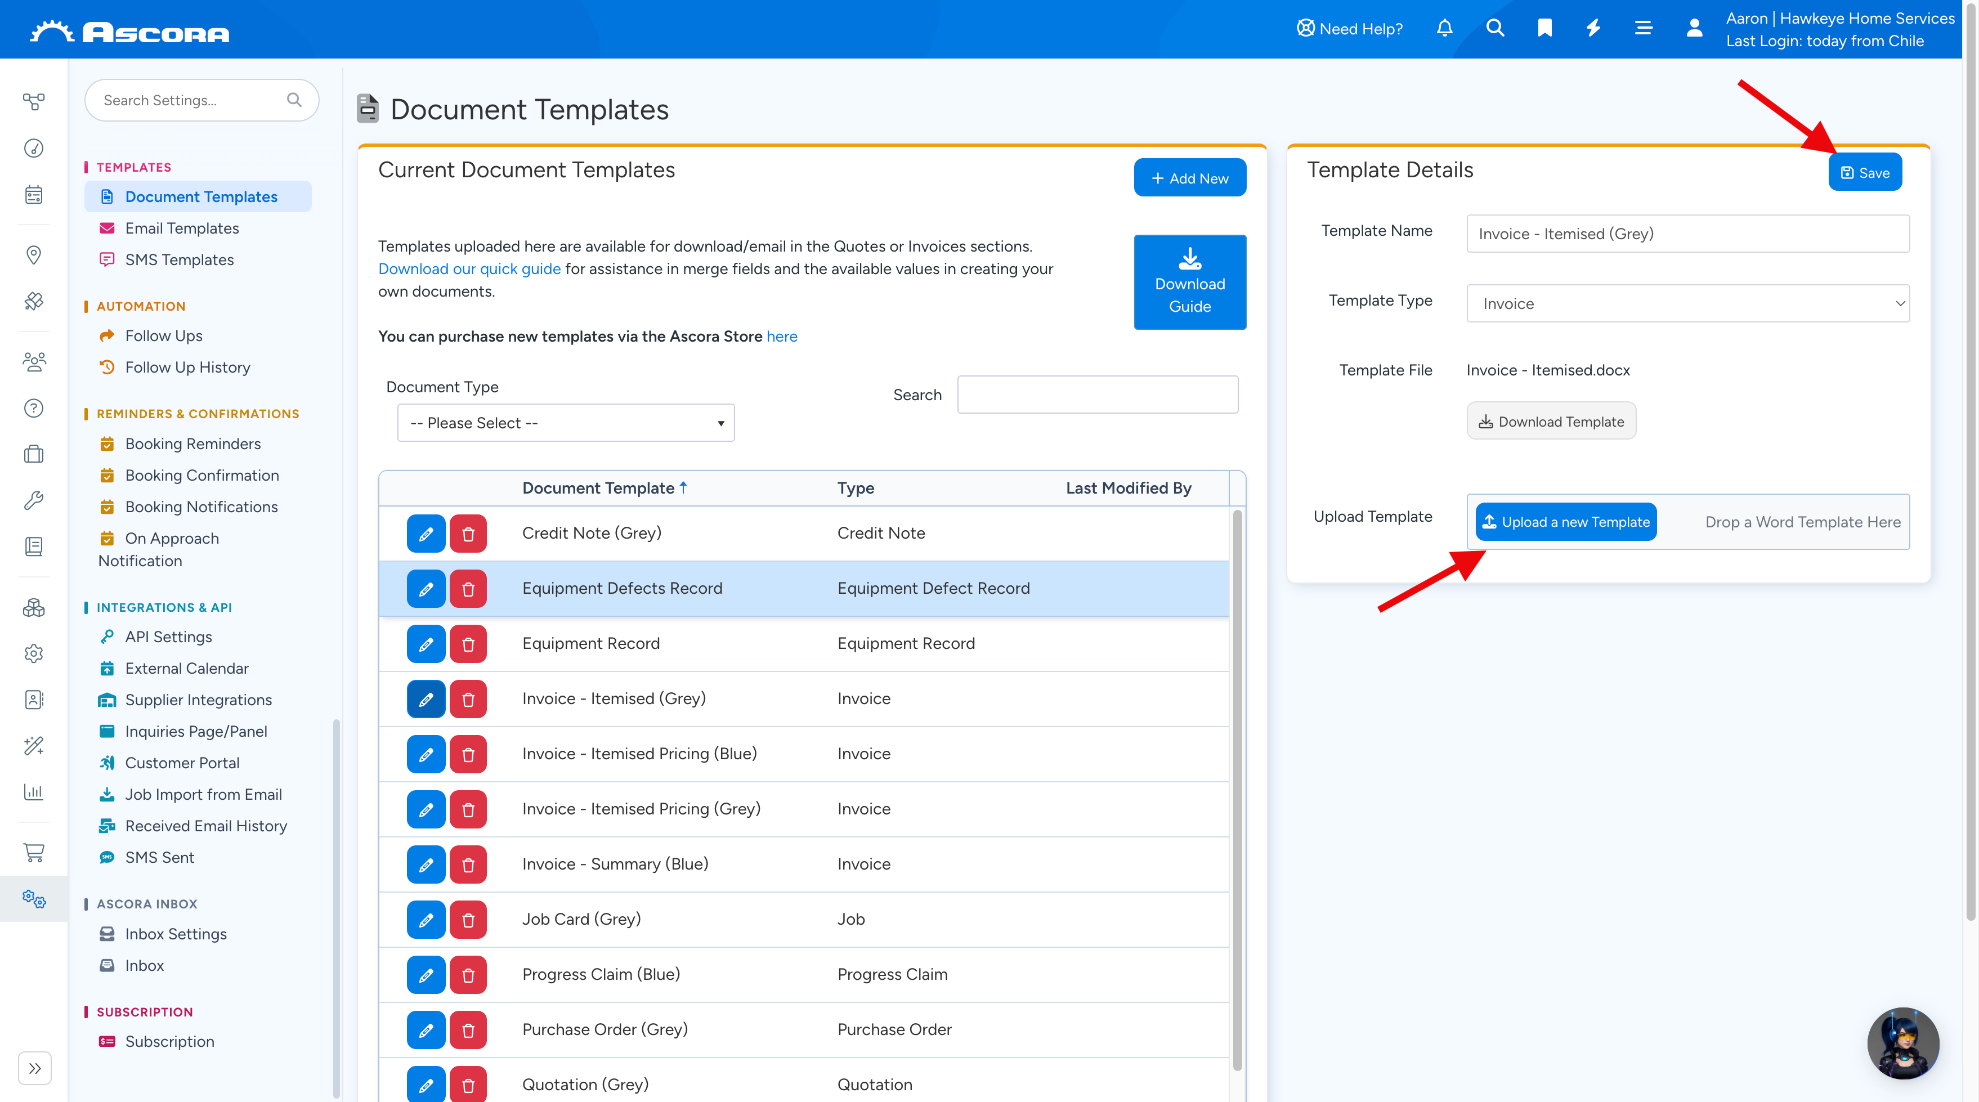1979x1102 pixels.
Task: Open the notifications bell icon
Action: 1444,28
